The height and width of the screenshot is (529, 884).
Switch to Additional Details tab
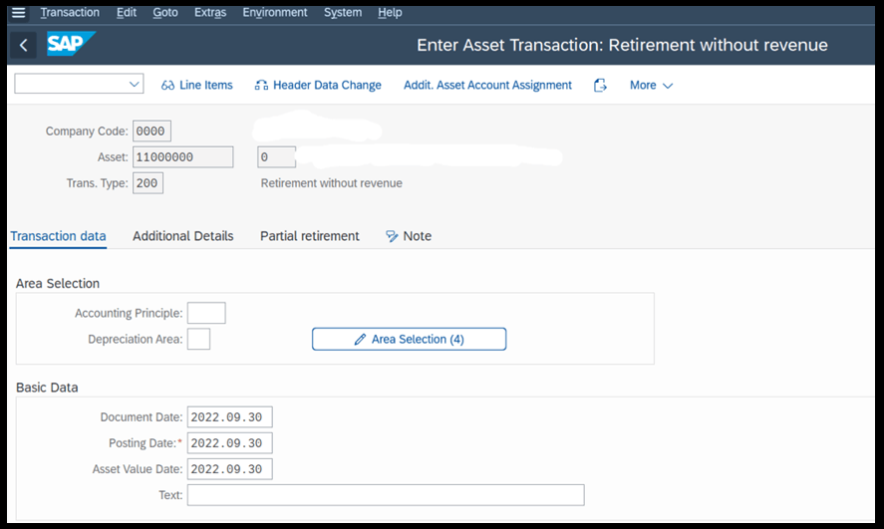click(183, 236)
